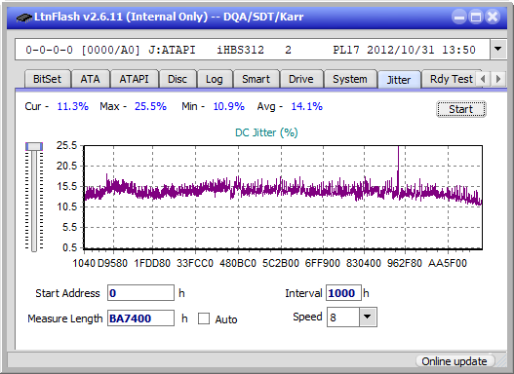The image size is (514, 374).
Task: Open the Disc tab
Action: (178, 79)
